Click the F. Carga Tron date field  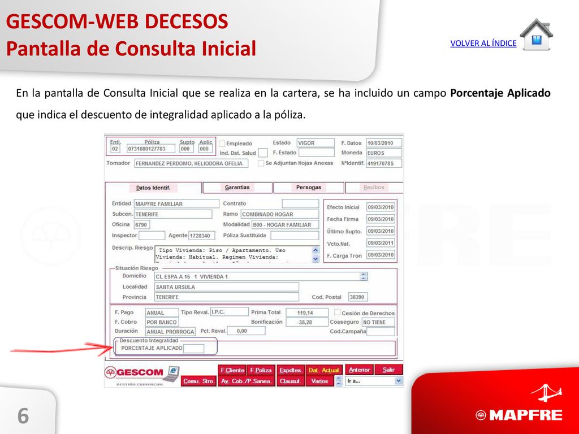(x=381, y=255)
